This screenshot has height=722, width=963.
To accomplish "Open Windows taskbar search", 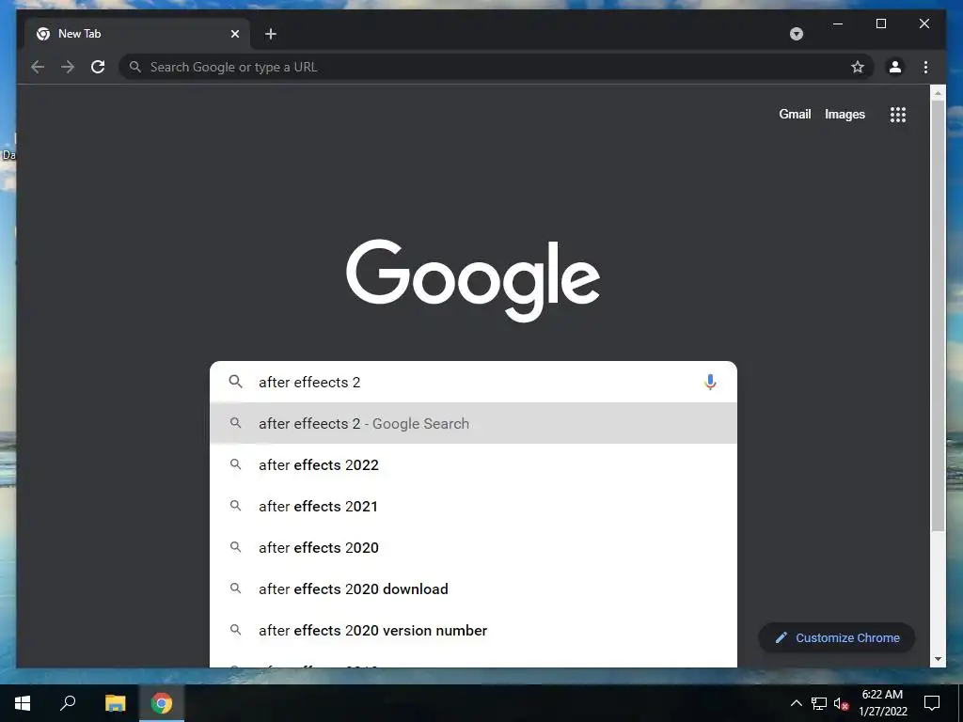I will click(x=68, y=703).
